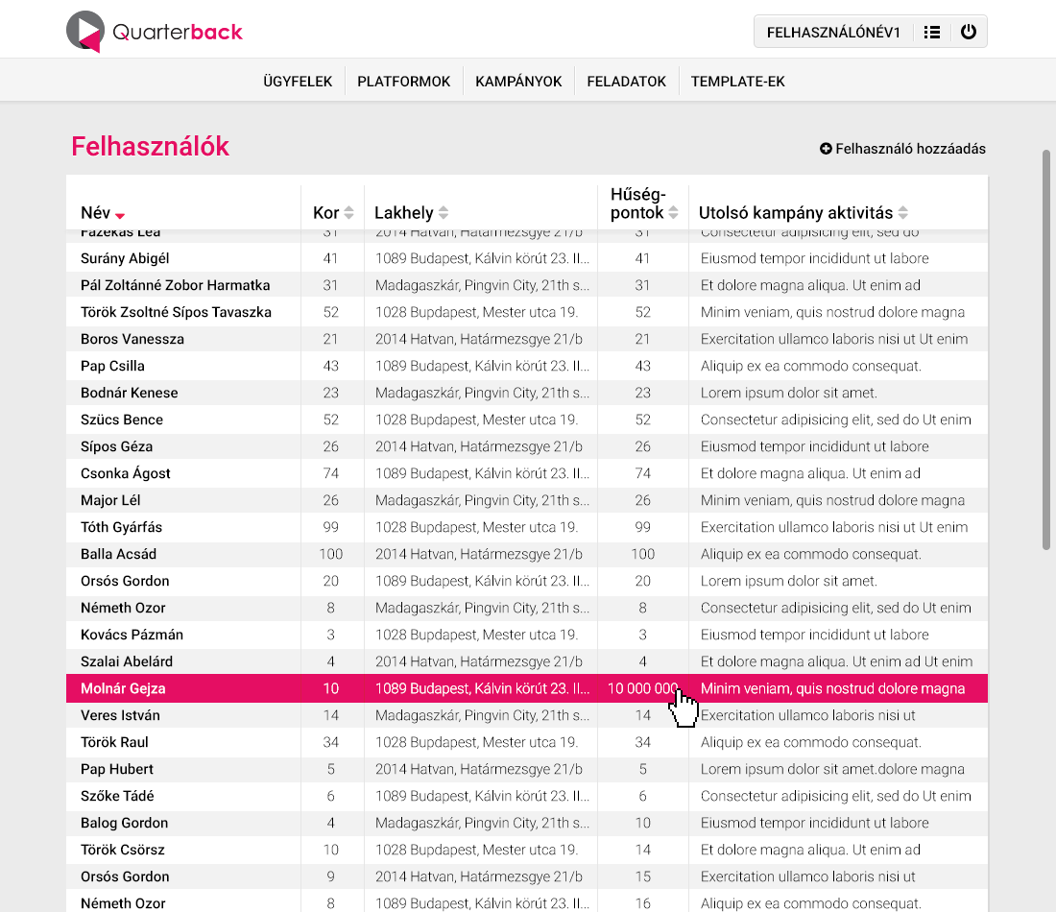Click the FELHASZNÁLÓNÉV1 username button
The height and width of the screenshot is (912, 1056).
[x=833, y=33]
